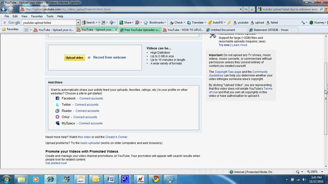The width and height of the screenshot is (328, 184).
Task: Click the taskbar clock showing 3:45 PM
Action: point(316,179)
